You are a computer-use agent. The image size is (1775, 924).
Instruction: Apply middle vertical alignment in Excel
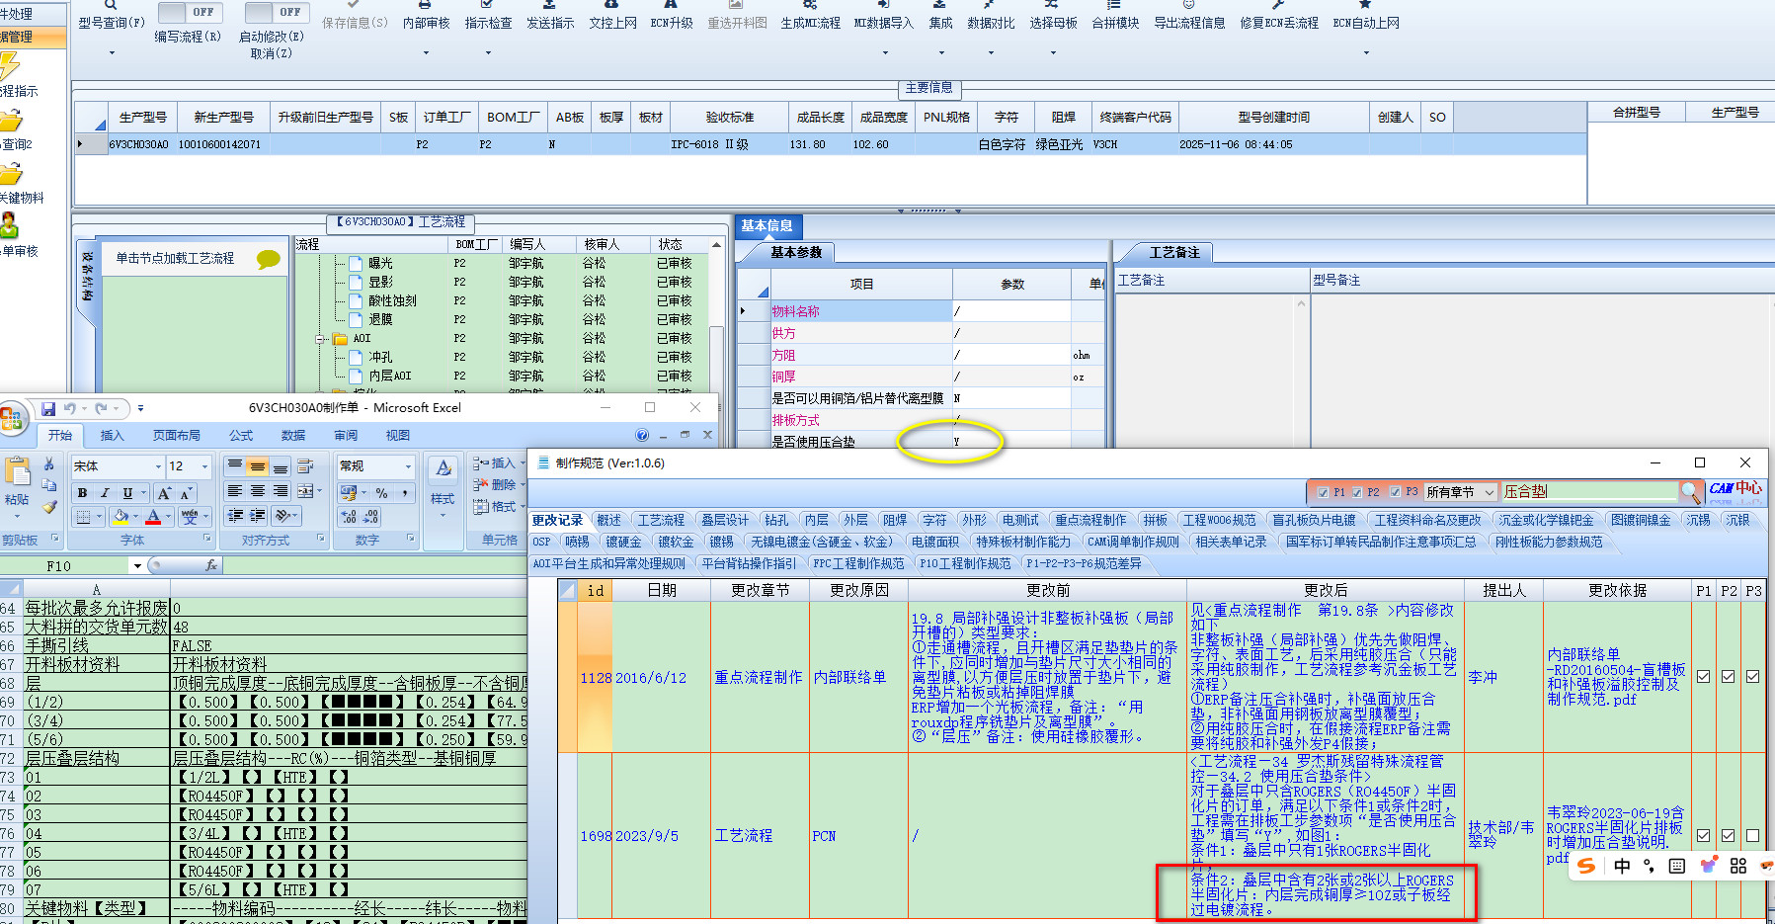[x=258, y=466]
